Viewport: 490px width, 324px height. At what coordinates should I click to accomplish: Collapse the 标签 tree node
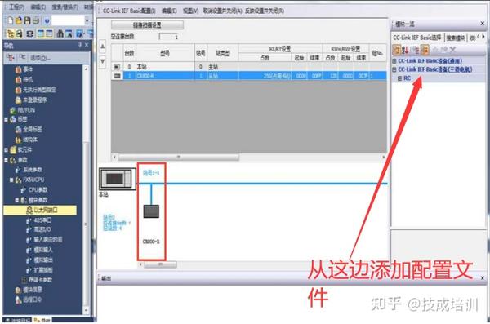click(x=6, y=119)
